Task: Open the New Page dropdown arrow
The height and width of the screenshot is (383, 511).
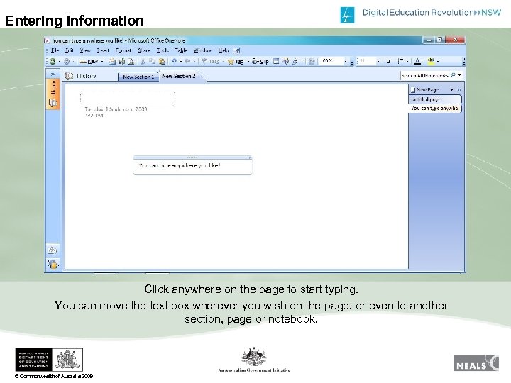Action: point(451,89)
